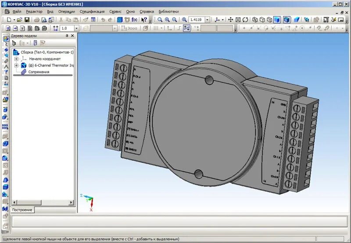Toggle model tree structure display icon

pyautogui.click(x=14, y=43)
